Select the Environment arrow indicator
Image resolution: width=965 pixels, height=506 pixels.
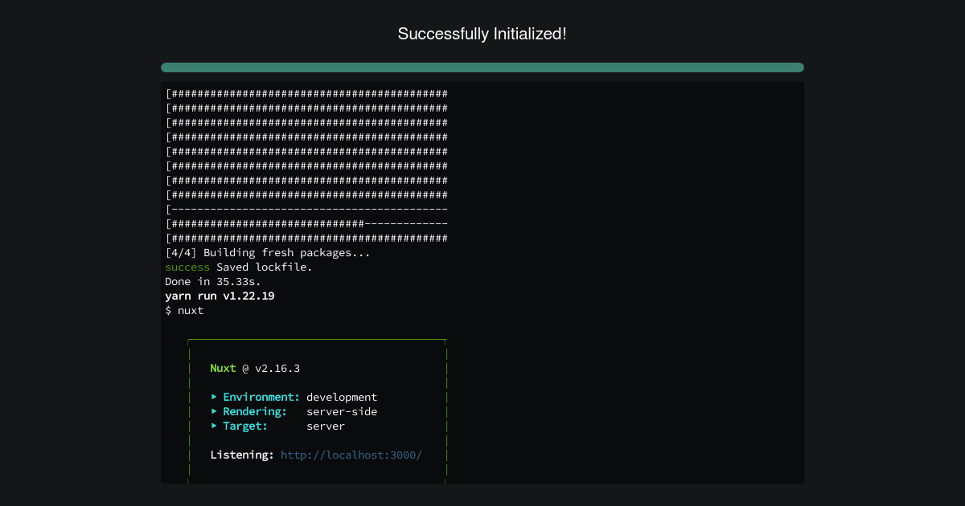point(213,397)
